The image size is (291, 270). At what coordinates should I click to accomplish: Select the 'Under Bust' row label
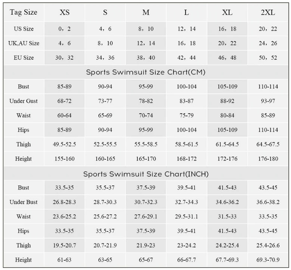point(24,202)
